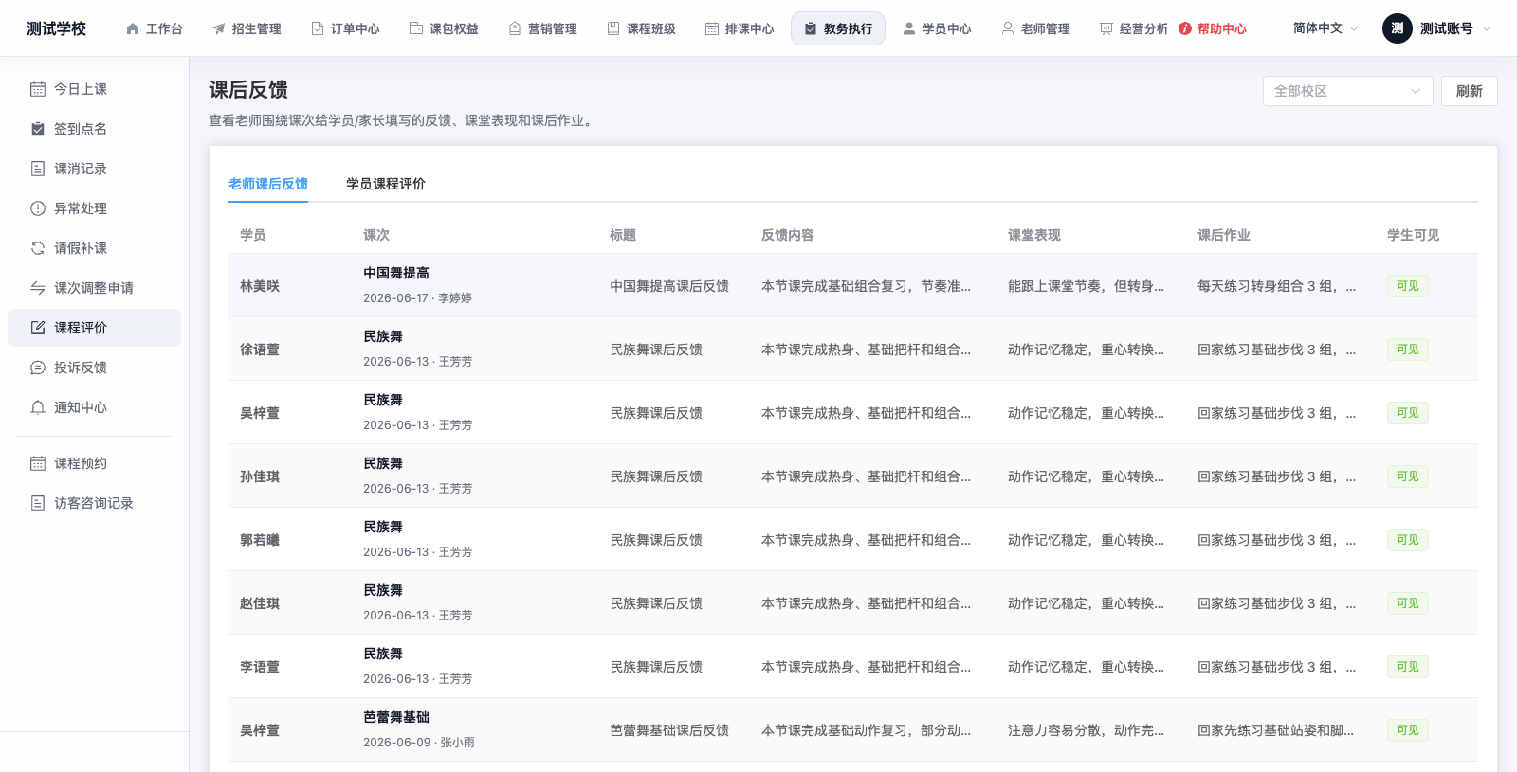Open the 订单中心 menu

tap(345, 29)
